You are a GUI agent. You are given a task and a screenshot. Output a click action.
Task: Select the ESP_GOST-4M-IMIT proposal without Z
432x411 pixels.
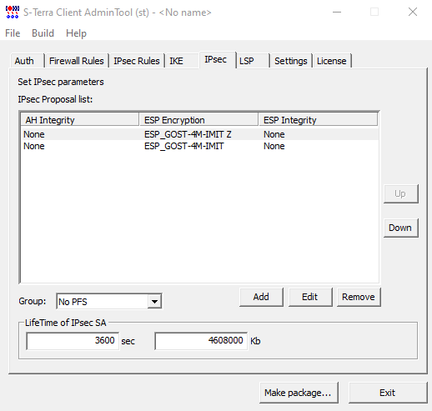(x=199, y=146)
